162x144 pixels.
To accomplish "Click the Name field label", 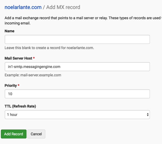I will 9,31.
